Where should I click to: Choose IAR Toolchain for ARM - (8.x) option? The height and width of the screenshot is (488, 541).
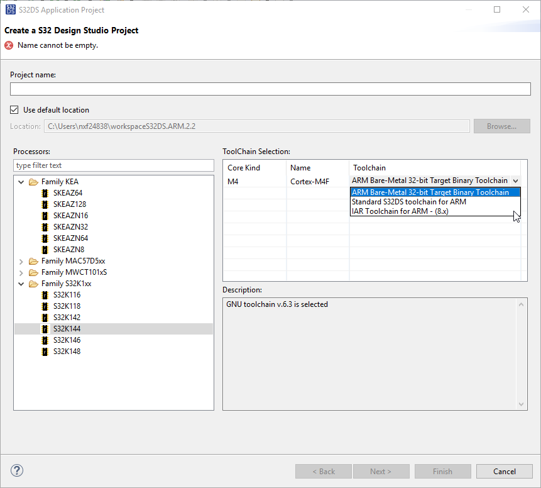click(x=435, y=211)
